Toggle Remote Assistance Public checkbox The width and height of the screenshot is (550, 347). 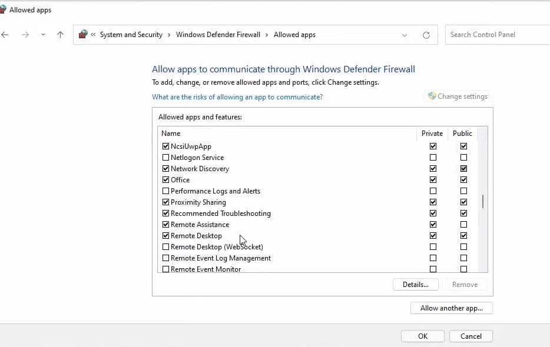click(463, 225)
